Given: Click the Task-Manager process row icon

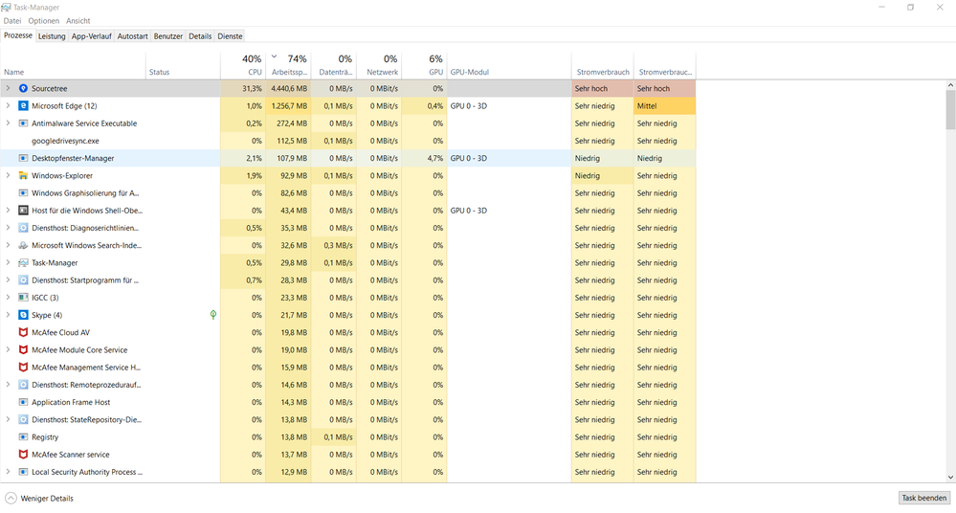Looking at the screenshot, I should coord(23,263).
